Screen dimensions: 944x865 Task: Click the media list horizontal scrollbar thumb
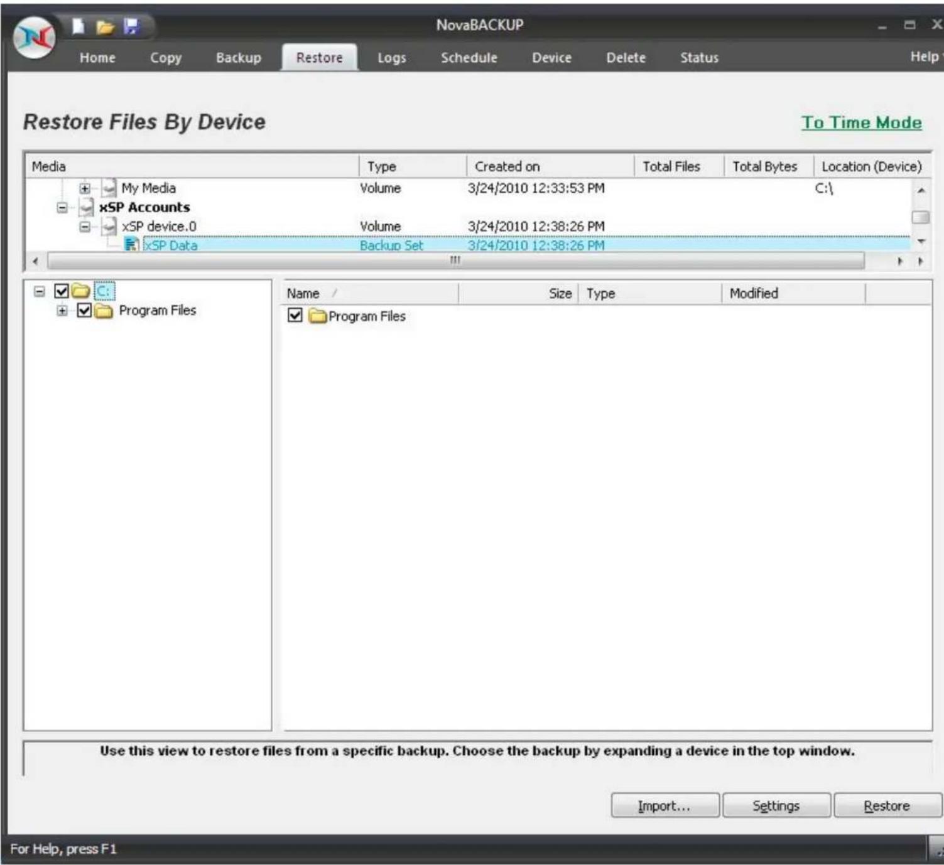(456, 261)
